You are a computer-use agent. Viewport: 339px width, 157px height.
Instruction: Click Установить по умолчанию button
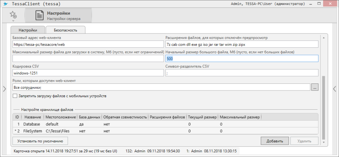(x=40, y=141)
